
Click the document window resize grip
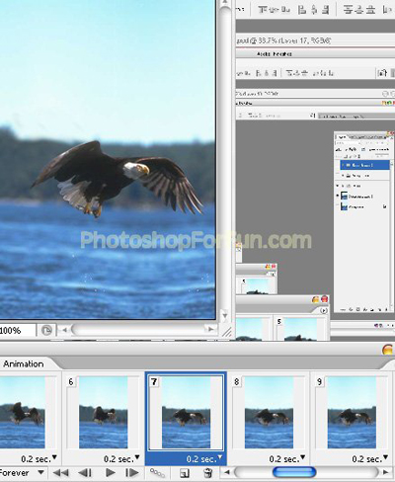click(226, 333)
